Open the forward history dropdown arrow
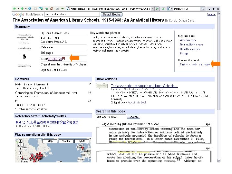This screenshot has width=232, height=174. (26, 9)
